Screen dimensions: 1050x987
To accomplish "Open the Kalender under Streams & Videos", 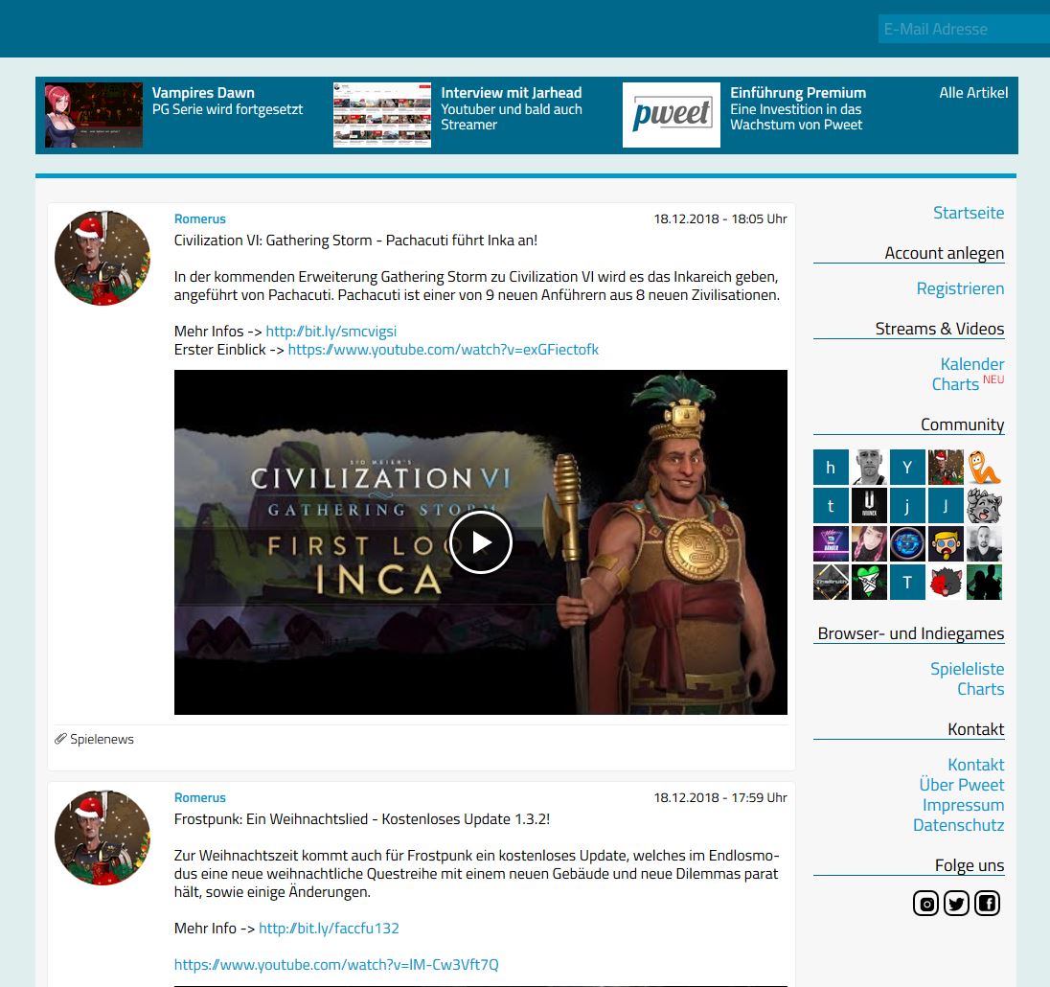I will (971, 364).
